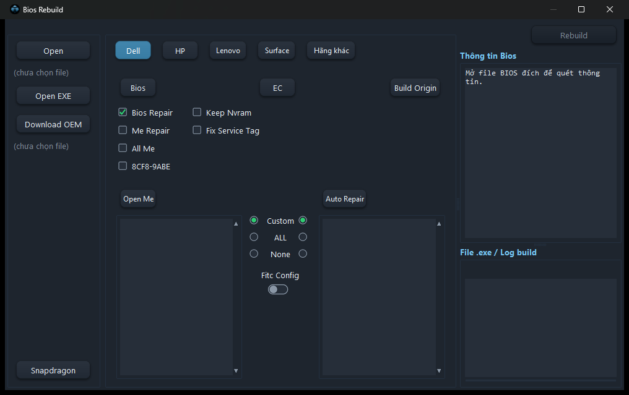Viewport: 629px width, 395px height.
Task: Click the up arrow of left list scrollbar
Action: point(236,224)
